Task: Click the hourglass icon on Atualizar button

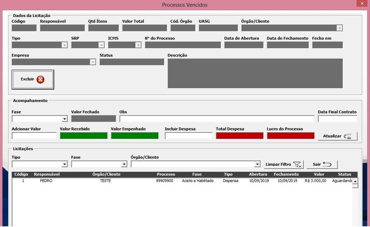Action: [x=347, y=136]
